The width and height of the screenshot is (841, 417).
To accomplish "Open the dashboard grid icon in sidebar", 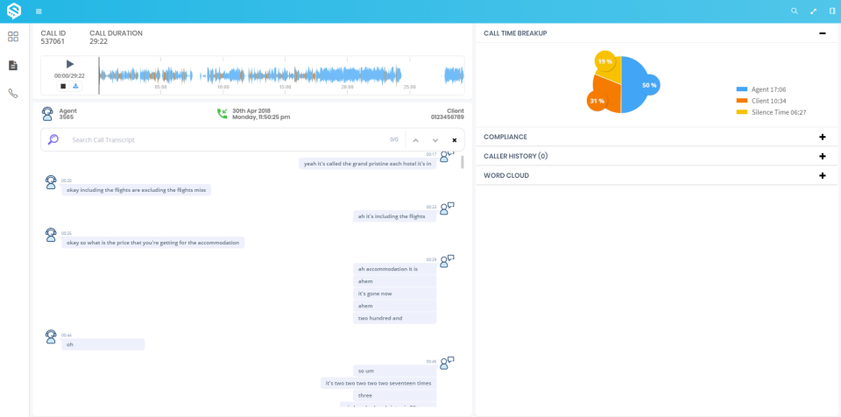I will [x=13, y=37].
